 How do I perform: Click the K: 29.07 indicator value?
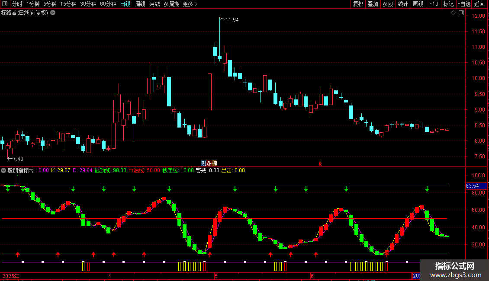pyautogui.click(x=61, y=170)
